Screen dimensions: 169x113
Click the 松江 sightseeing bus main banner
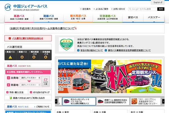tap(126, 76)
